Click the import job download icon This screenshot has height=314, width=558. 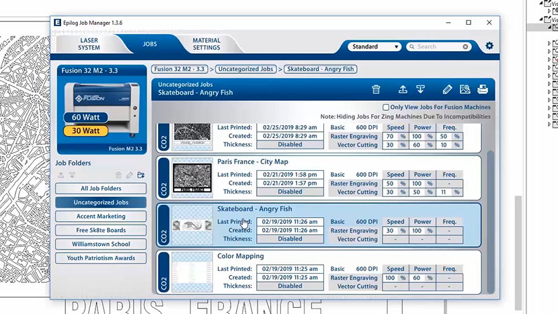point(420,89)
